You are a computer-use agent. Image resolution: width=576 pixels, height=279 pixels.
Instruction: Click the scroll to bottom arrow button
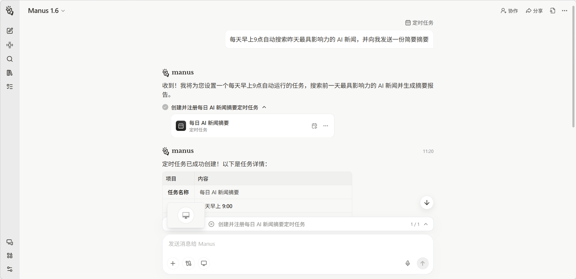427,203
